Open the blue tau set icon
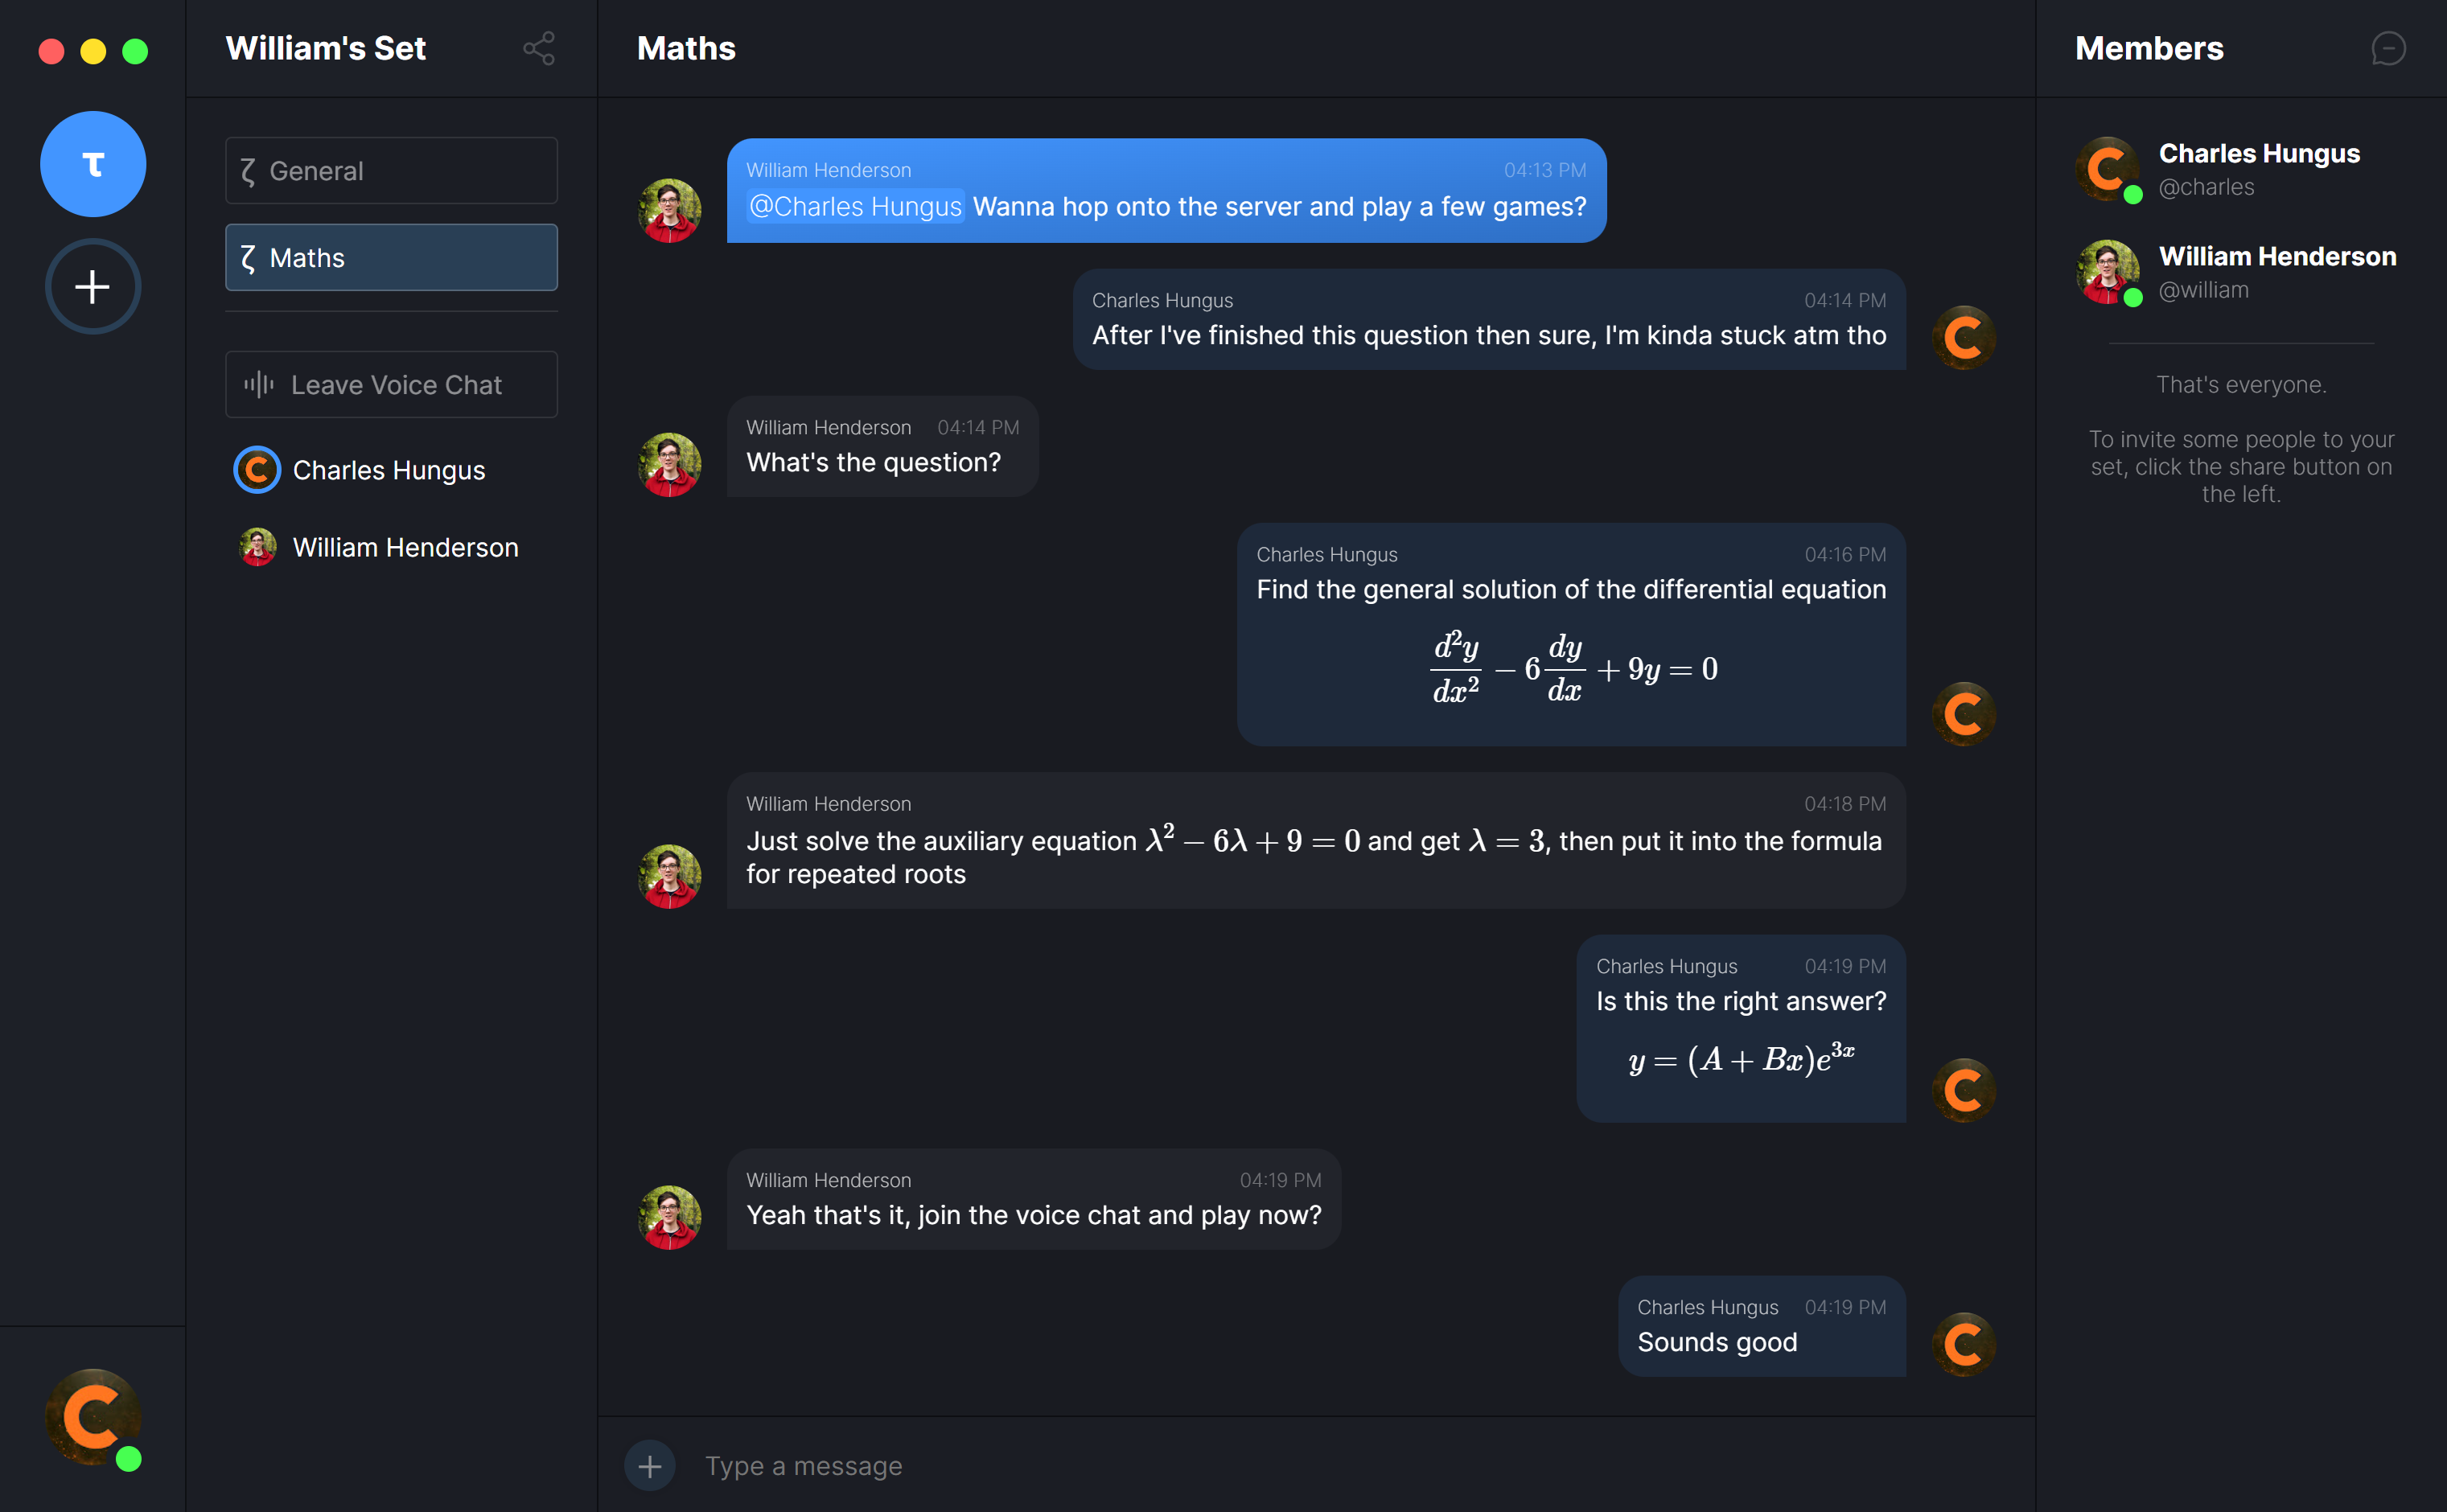2447x1512 pixels. tap(93, 164)
